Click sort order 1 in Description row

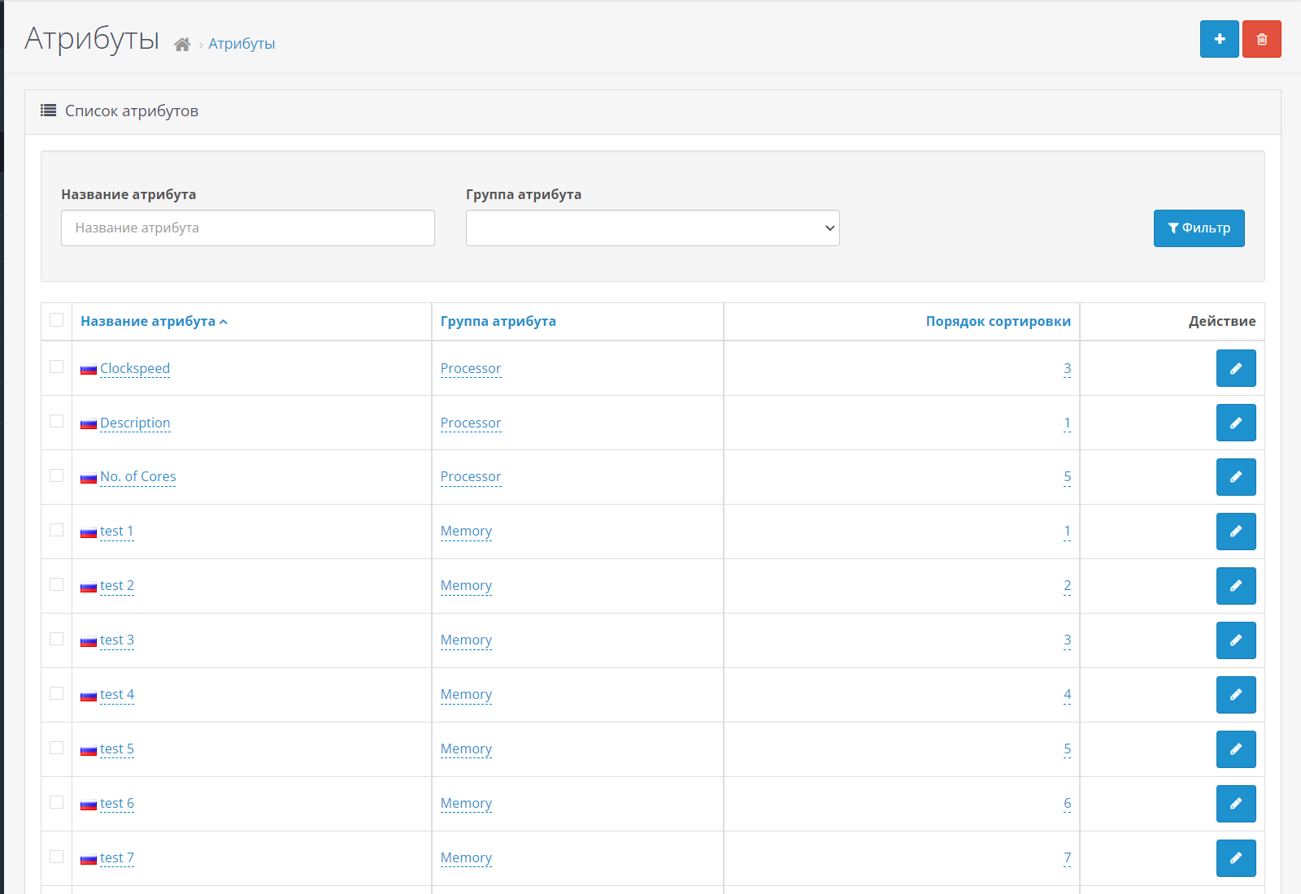1067,423
